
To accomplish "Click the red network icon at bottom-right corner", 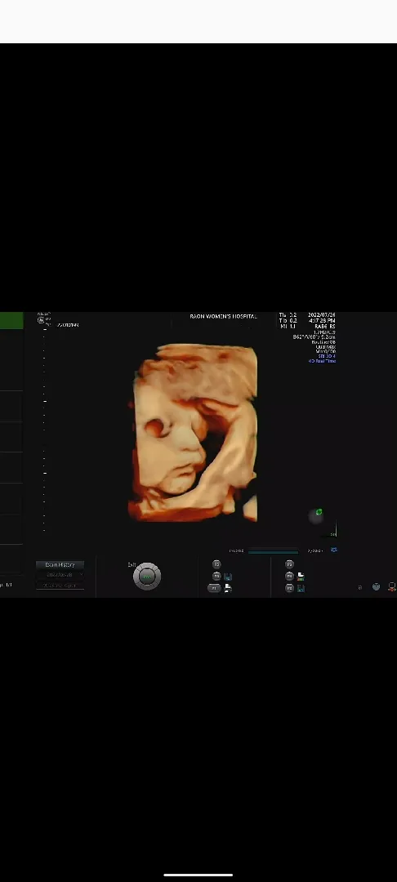I will click(392, 587).
